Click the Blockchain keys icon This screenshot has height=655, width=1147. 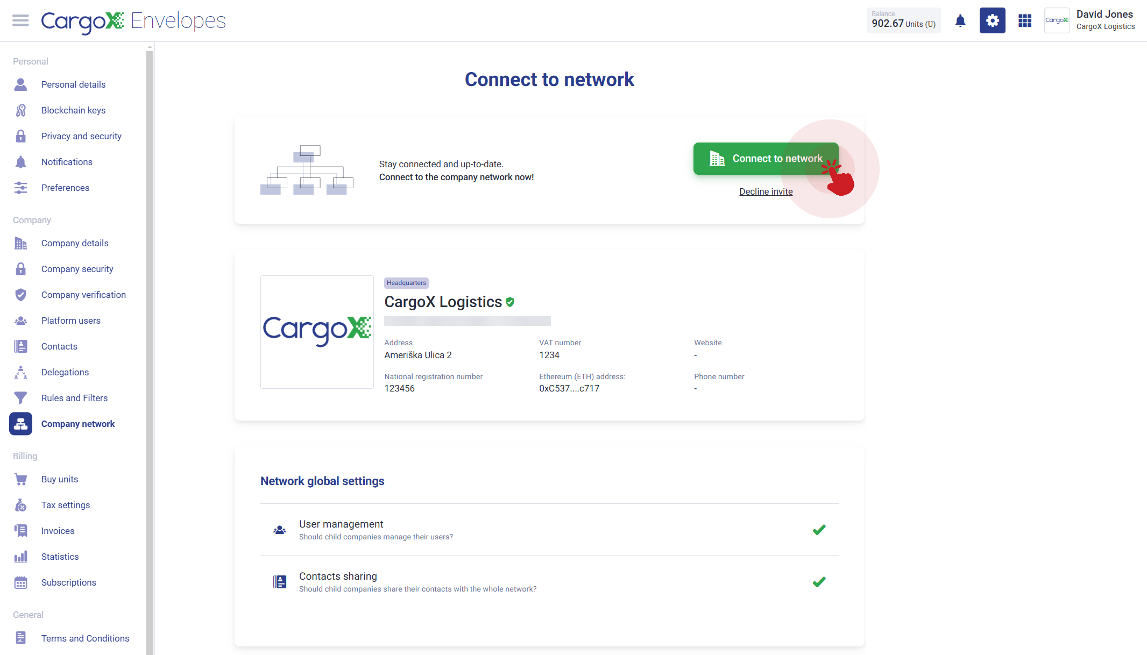point(20,110)
